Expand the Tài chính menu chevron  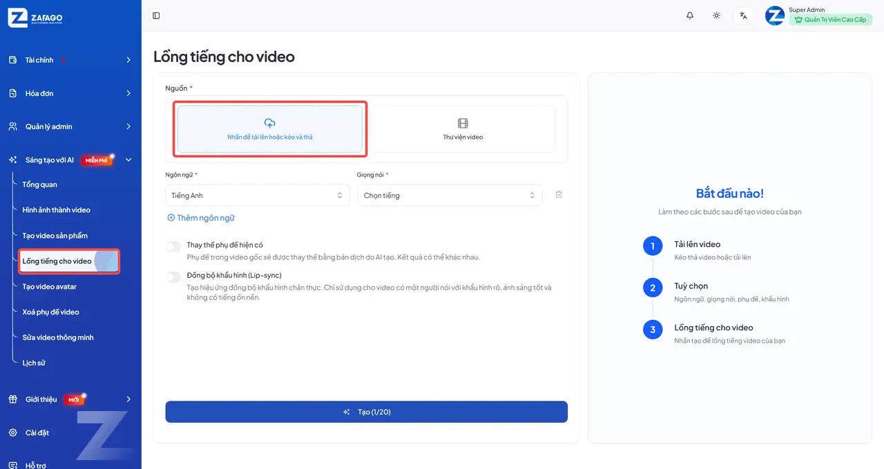pos(128,60)
